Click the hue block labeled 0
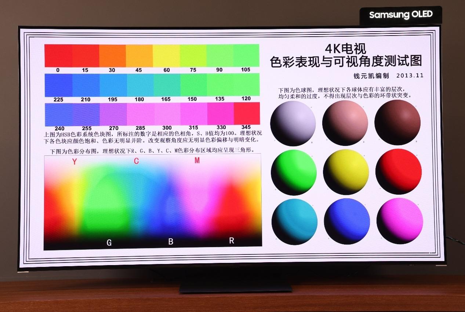The image size is (465, 312). click(58, 55)
